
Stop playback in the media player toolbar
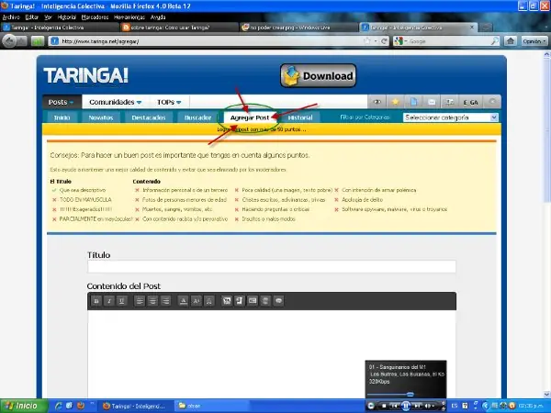384,406
